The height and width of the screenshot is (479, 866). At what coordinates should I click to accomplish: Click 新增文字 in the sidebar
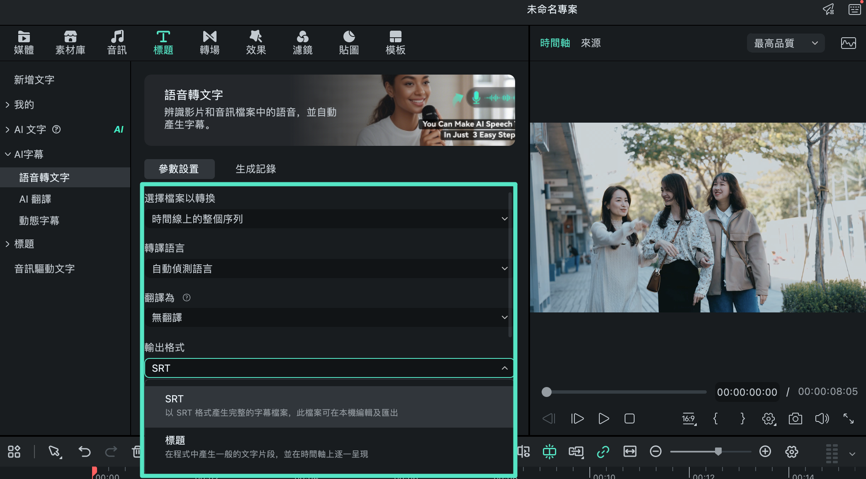tap(34, 80)
